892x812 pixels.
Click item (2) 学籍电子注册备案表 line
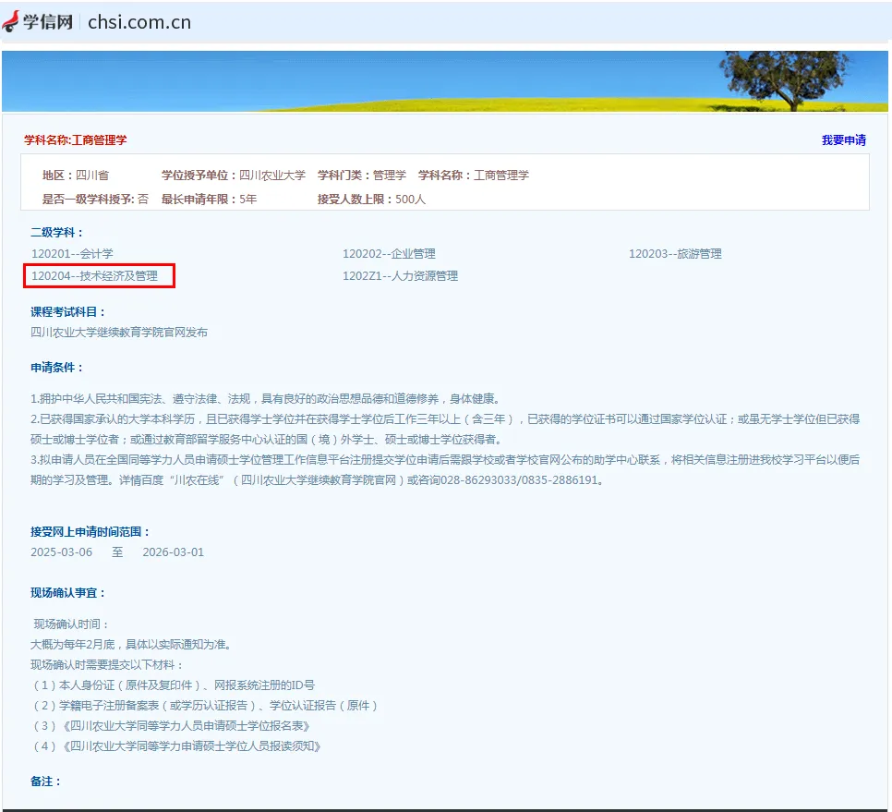(205, 706)
